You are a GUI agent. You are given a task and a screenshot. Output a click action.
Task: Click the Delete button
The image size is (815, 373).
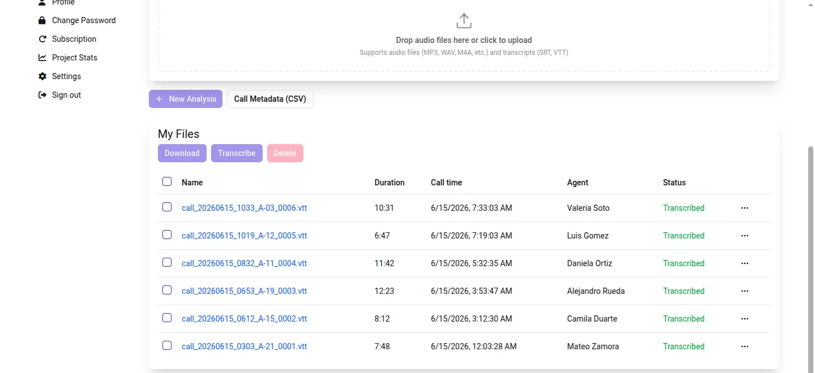coord(285,153)
